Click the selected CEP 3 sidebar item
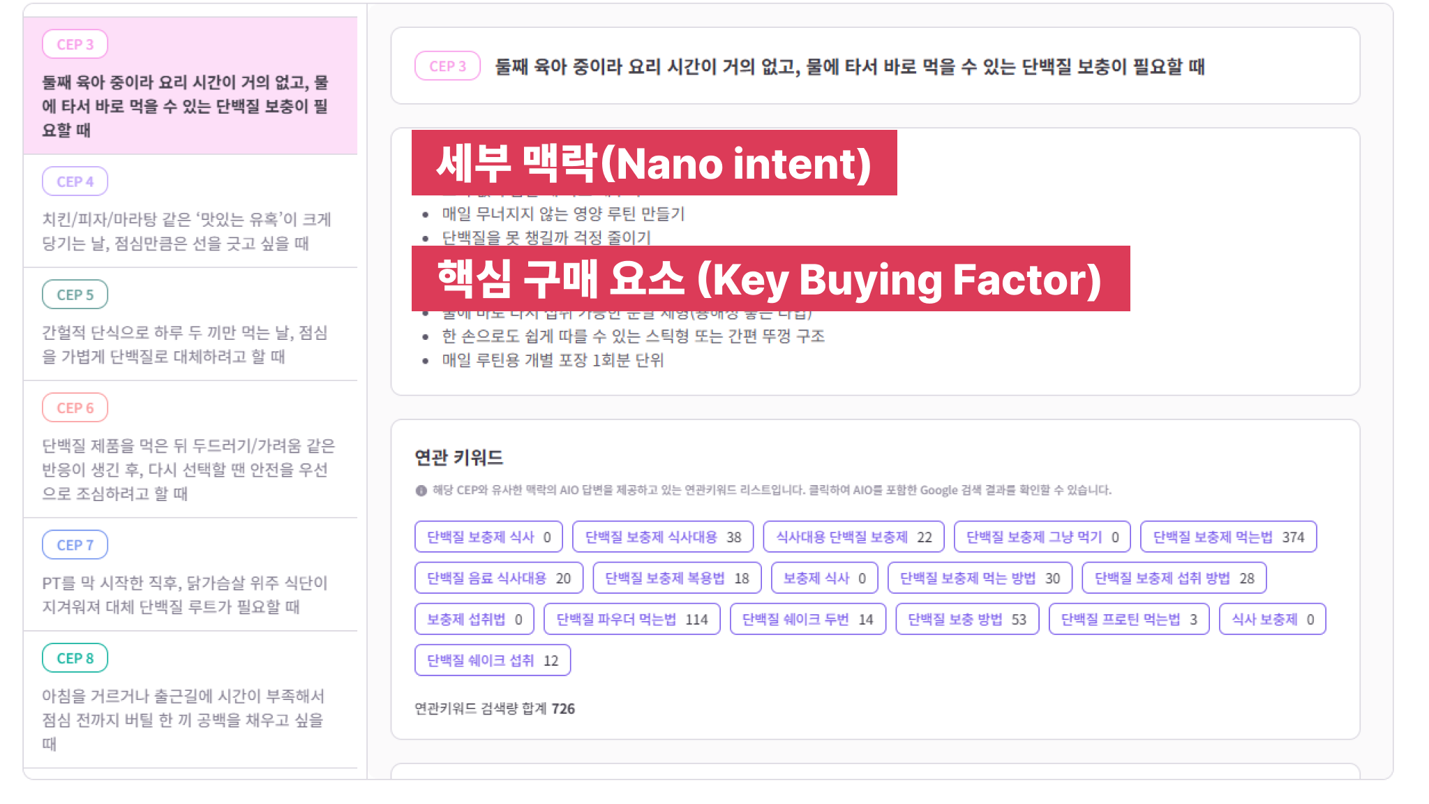This screenshot has width=1429, height=804. [190, 85]
